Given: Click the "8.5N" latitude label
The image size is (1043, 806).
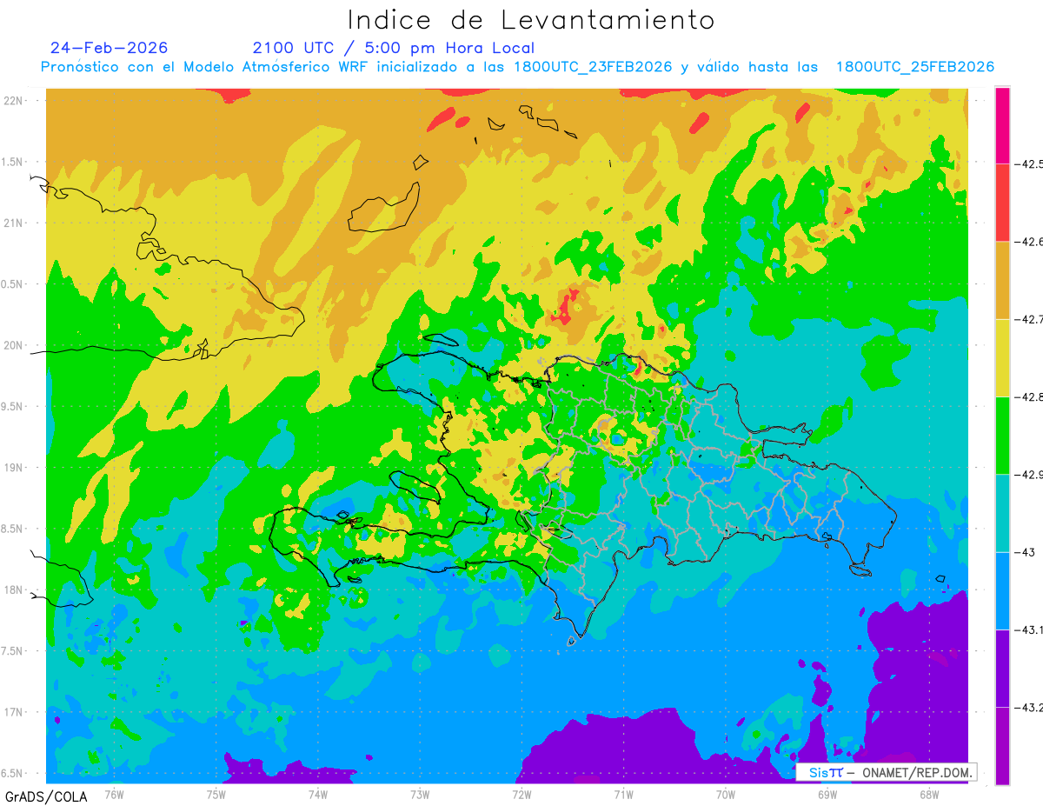Looking at the screenshot, I should 13,529.
